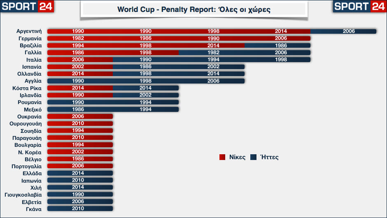Select the Ήττες legend label
This screenshot has width=387, height=218.
click(x=269, y=157)
